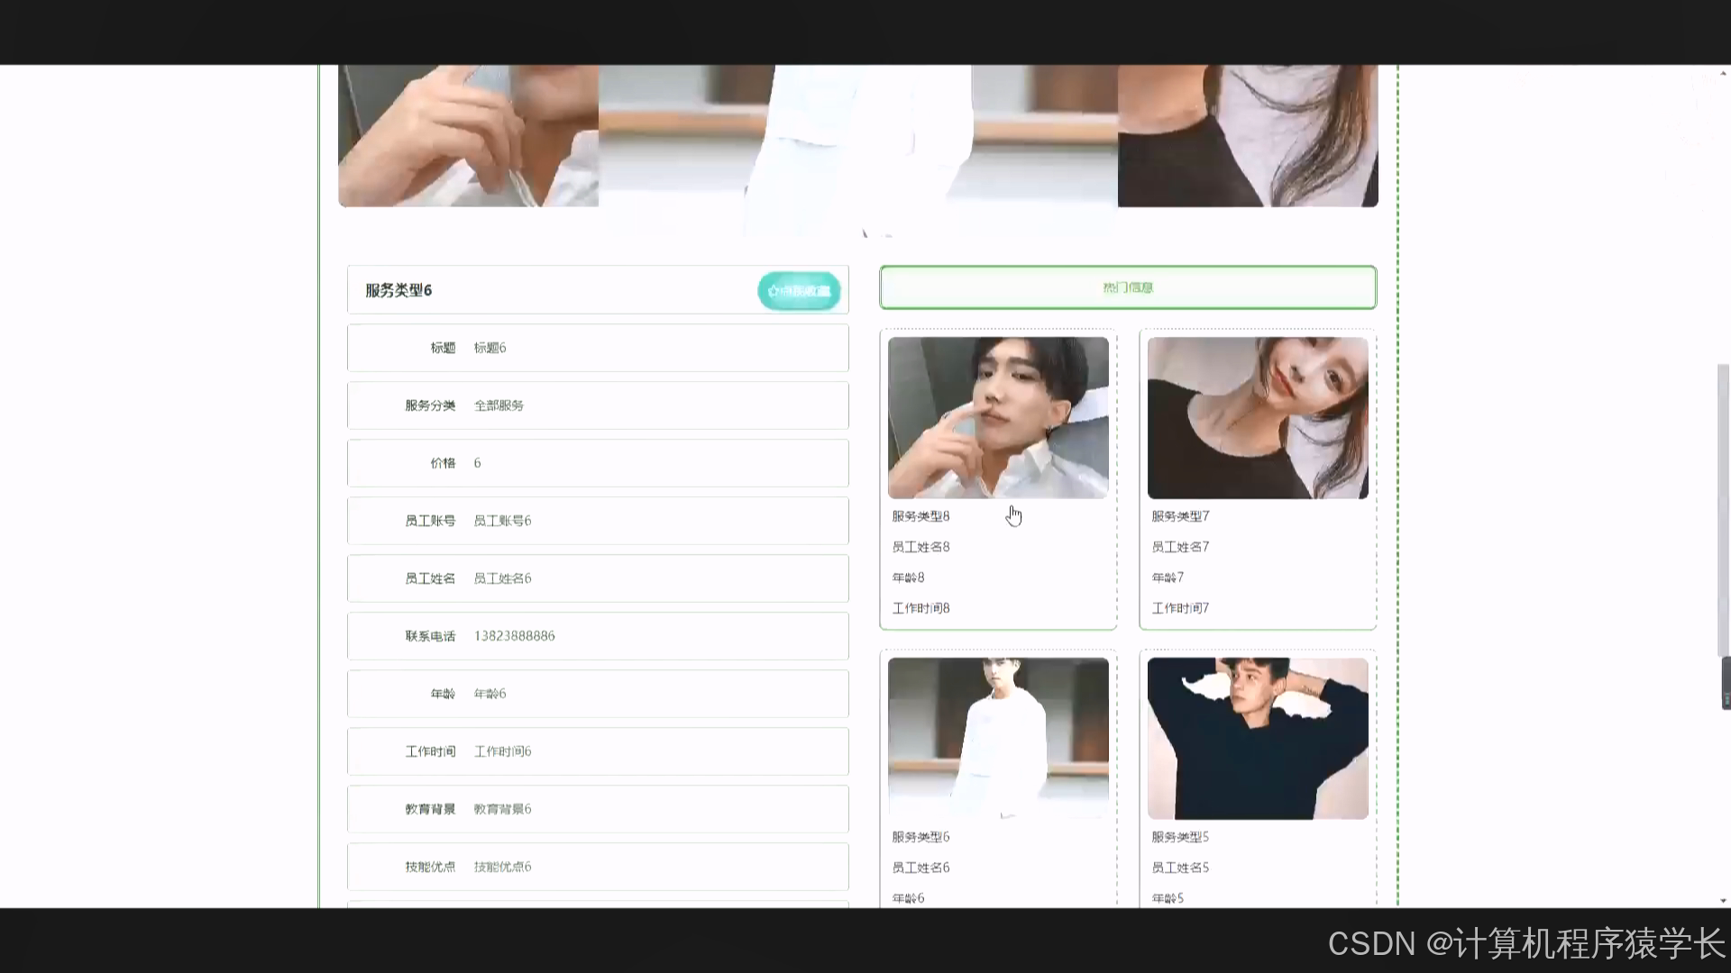Click the 技能优点6 detail row
Viewport: 1731px width, 973px height.
tap(597, 867)
